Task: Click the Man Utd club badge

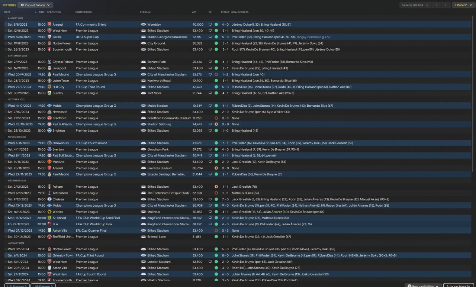Action: [49, 162]
